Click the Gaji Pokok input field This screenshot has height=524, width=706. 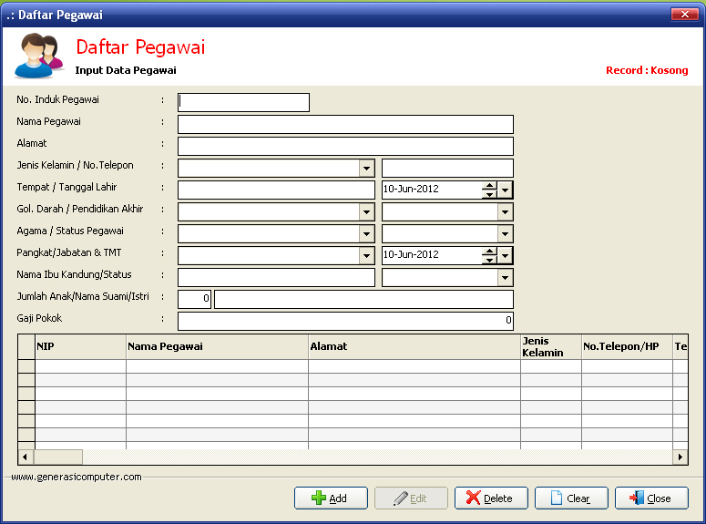(345, 321)
